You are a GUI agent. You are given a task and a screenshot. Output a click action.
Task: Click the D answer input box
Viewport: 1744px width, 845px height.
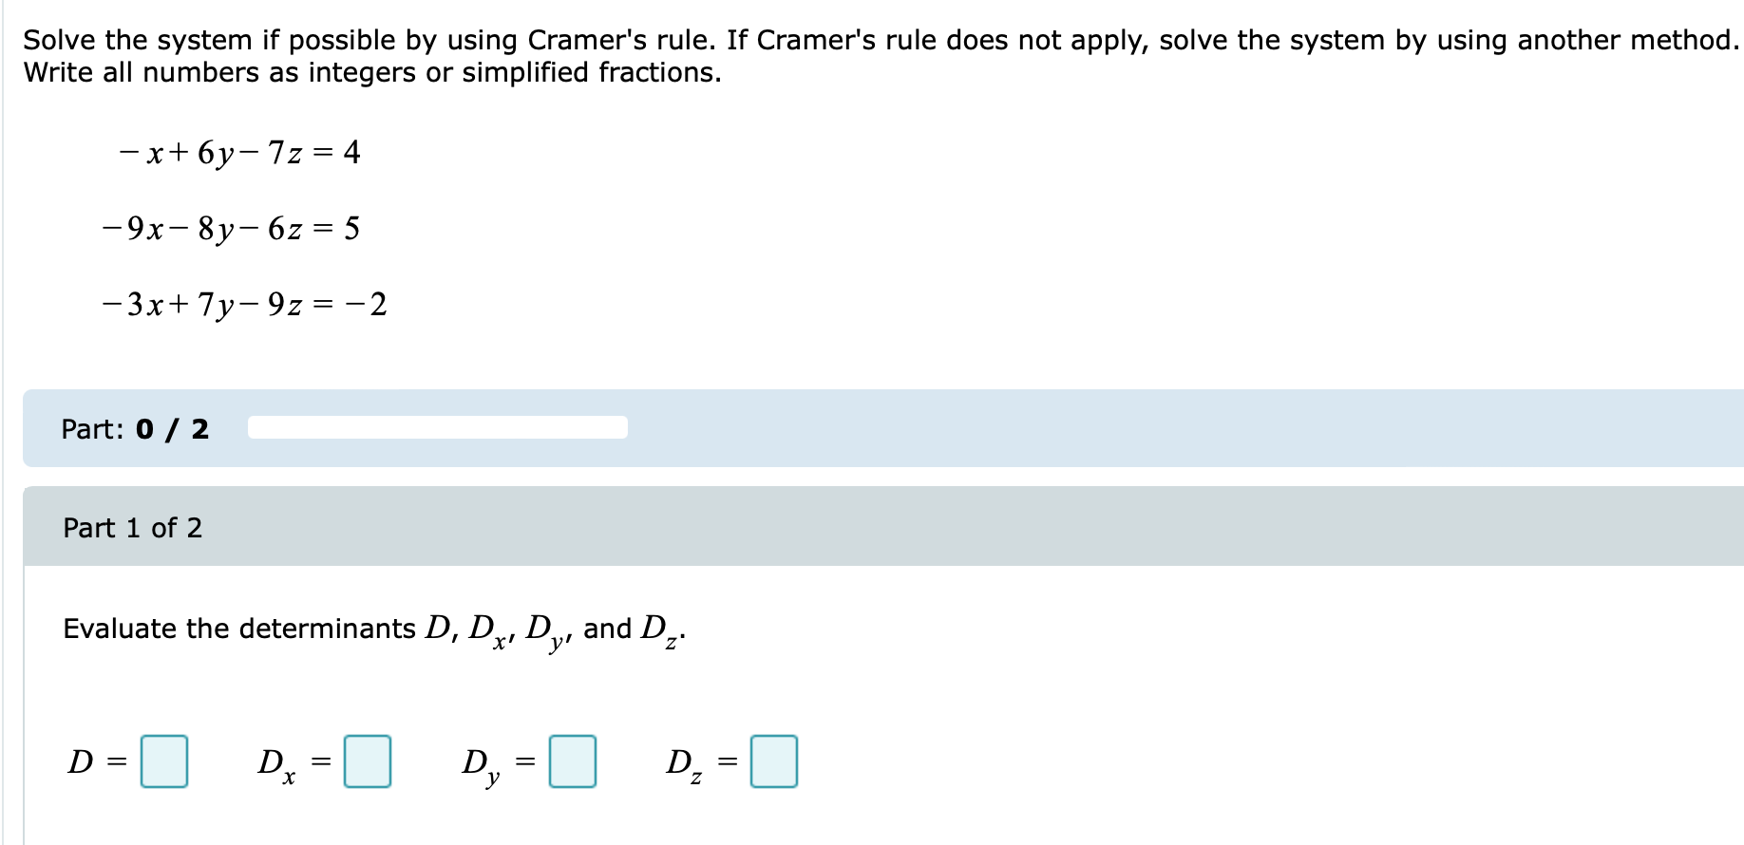click(163, 761)
